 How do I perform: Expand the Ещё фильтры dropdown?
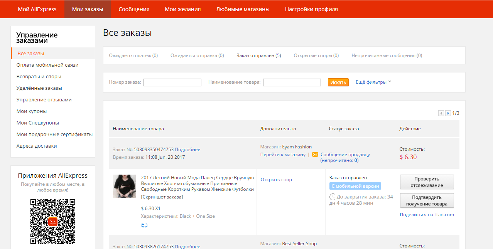pos(373,82)
